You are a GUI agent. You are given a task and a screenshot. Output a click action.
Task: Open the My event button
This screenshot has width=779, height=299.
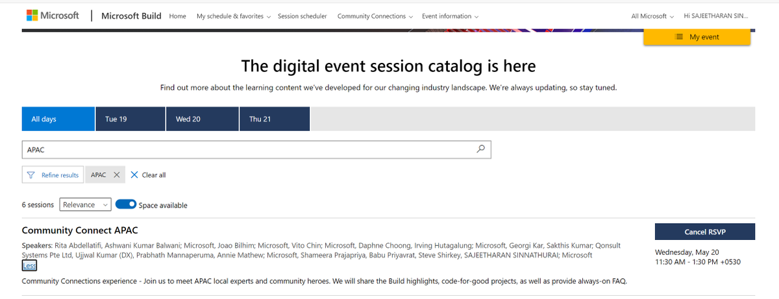(697, 37)
